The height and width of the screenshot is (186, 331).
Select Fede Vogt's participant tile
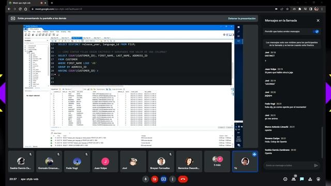tap(77, 161)
